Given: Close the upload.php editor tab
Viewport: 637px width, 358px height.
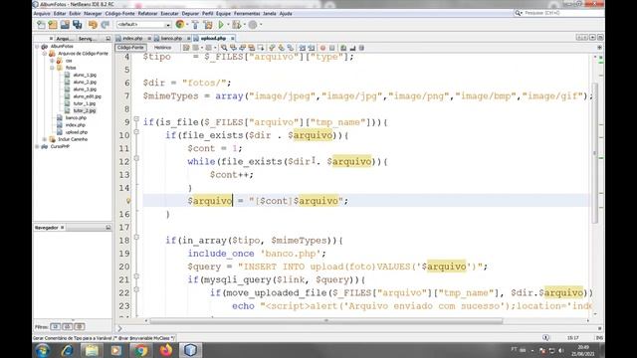Looking at the screenshot, I should click(x=232, y=38).
